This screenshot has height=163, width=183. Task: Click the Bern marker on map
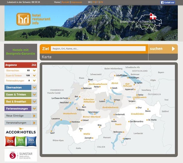pos(84,105)
